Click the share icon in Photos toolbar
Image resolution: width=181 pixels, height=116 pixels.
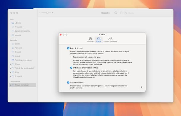coord(121,13)
